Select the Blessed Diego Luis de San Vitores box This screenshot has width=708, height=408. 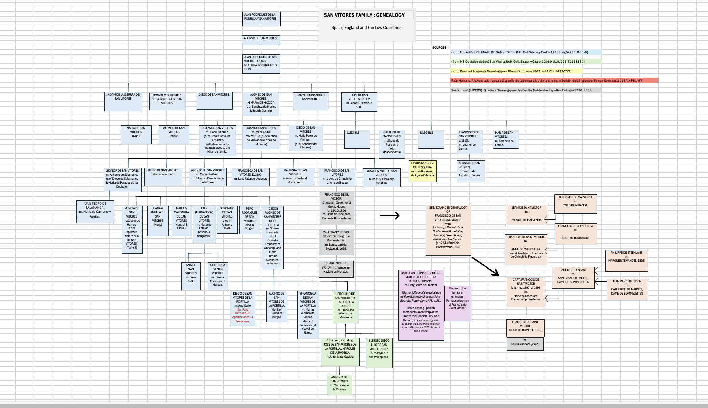tap(379, 353)
